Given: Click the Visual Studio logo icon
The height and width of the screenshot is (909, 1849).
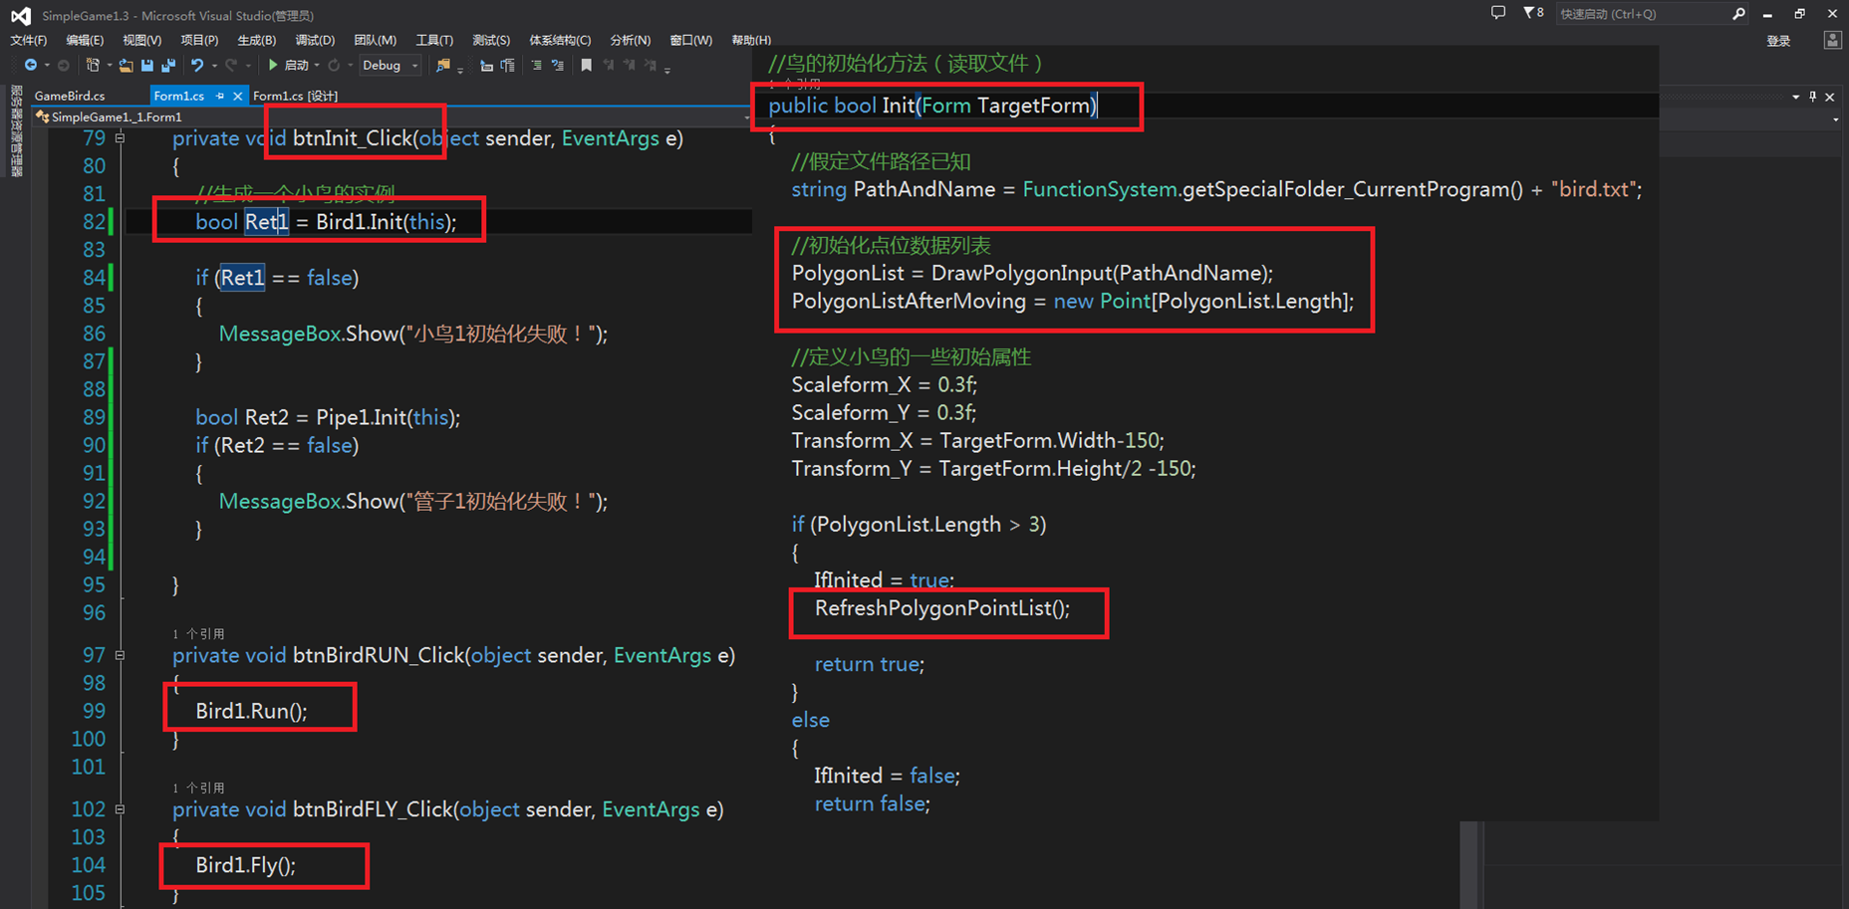Looking at the screenshot, I should click(x=20, y=15).
